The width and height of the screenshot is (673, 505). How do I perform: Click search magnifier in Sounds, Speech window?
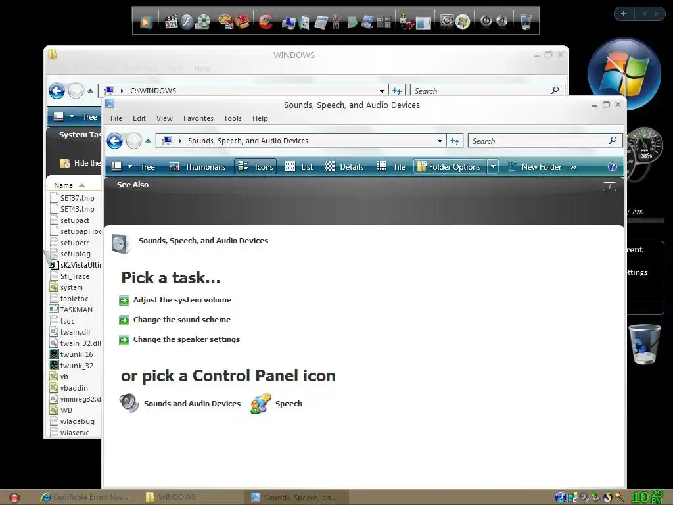[x=613, y=141]
